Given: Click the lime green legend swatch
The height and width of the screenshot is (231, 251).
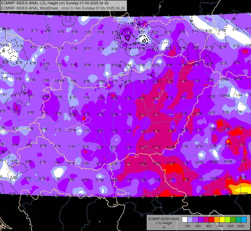Looking at the screenshot, I should pyautogui.click(x=228, y=220).
